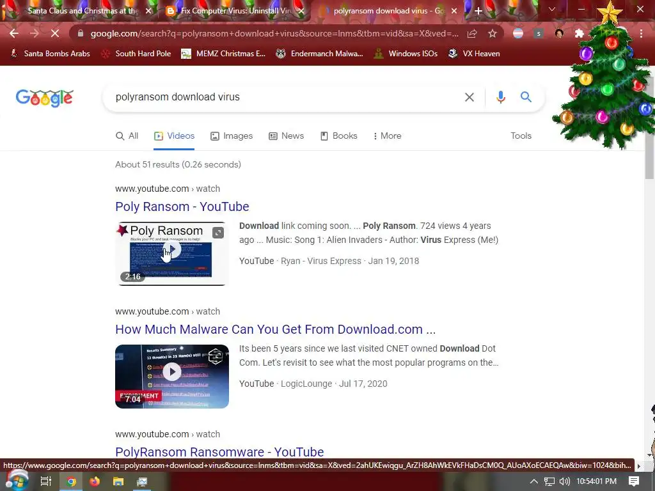Open the tab search dropdown chevron
This screenshot has width=655, height=491.
pos(552,9)
